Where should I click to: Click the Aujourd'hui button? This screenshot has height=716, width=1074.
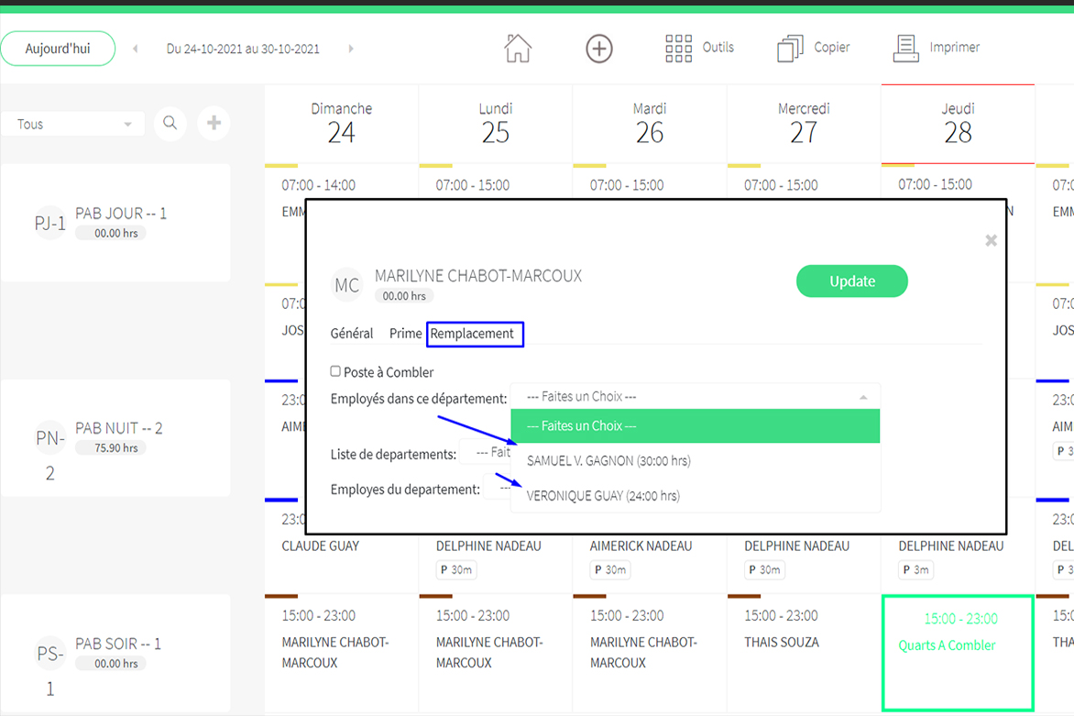(x=58, y=49)
